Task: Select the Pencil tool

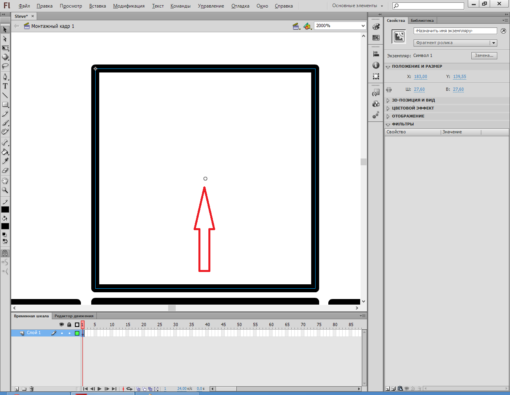Action: click(5, 114)
